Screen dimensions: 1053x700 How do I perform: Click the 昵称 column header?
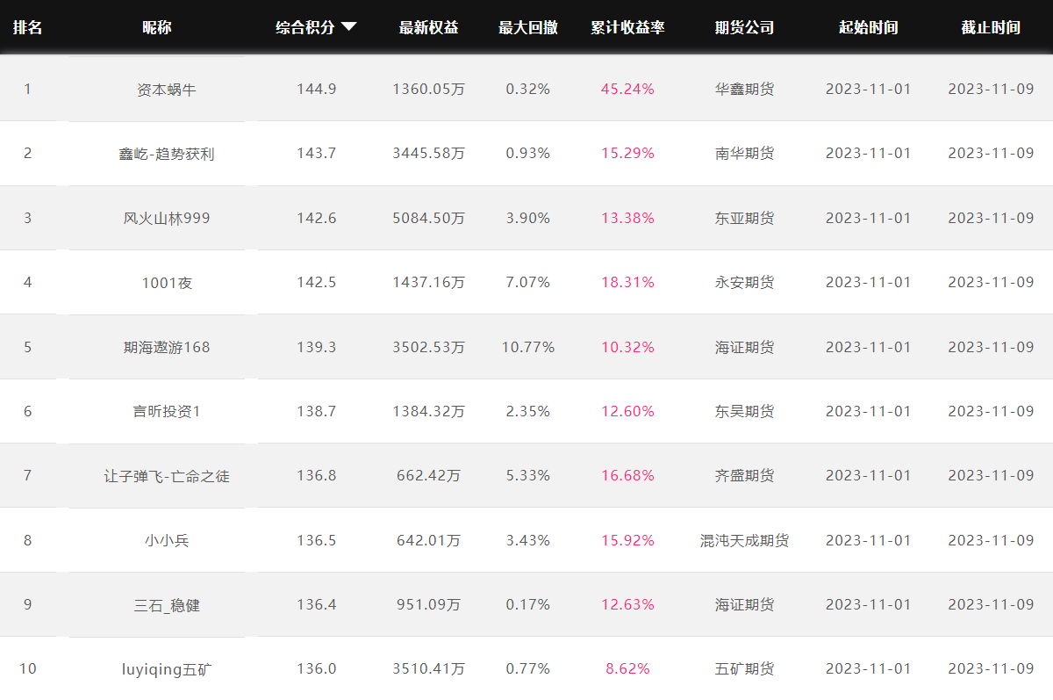tap(157, 27)
